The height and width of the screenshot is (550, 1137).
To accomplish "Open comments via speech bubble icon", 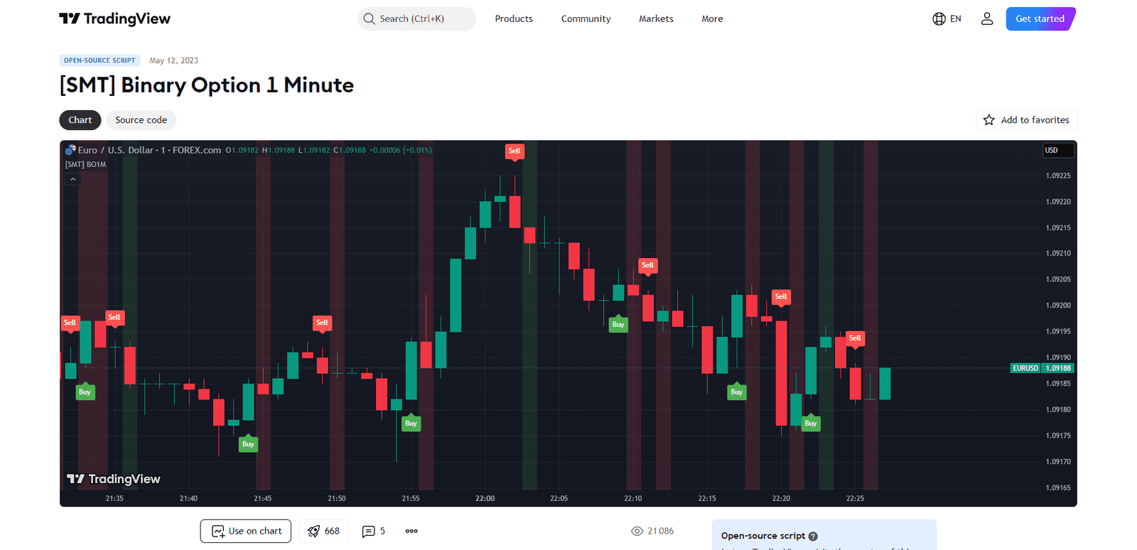I will [x=370, y=531].
